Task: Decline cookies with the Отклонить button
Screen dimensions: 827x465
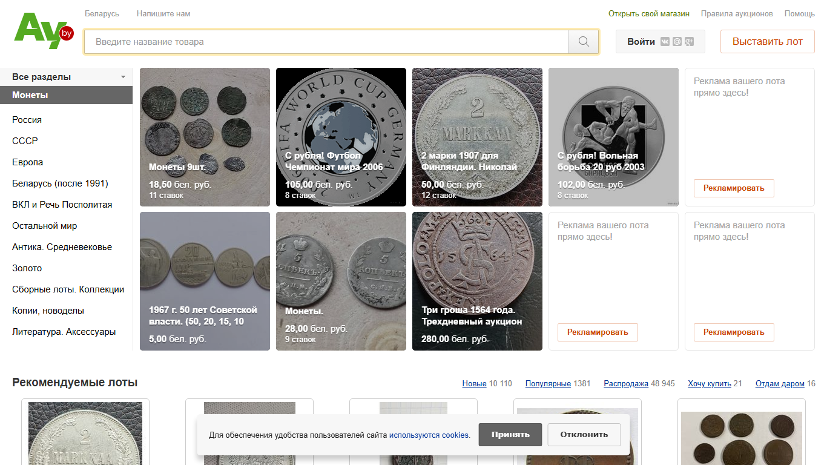Action: [584, 435]
